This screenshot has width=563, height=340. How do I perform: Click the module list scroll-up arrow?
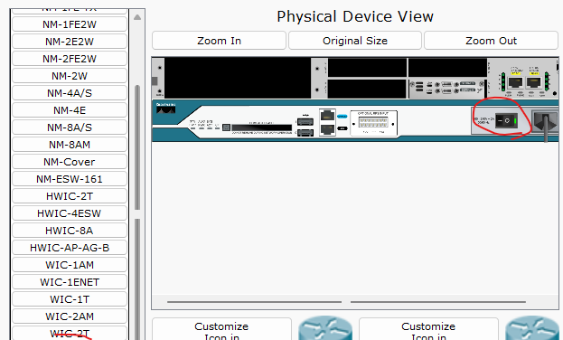point(137,17)
